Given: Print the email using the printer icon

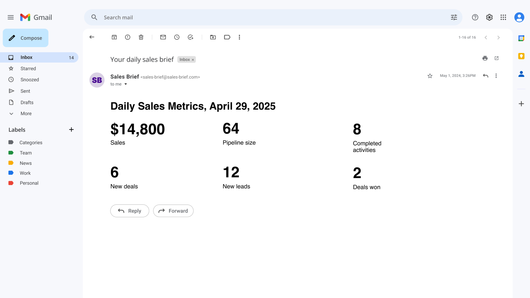Looking at the screenshot, I should (485, 58).
